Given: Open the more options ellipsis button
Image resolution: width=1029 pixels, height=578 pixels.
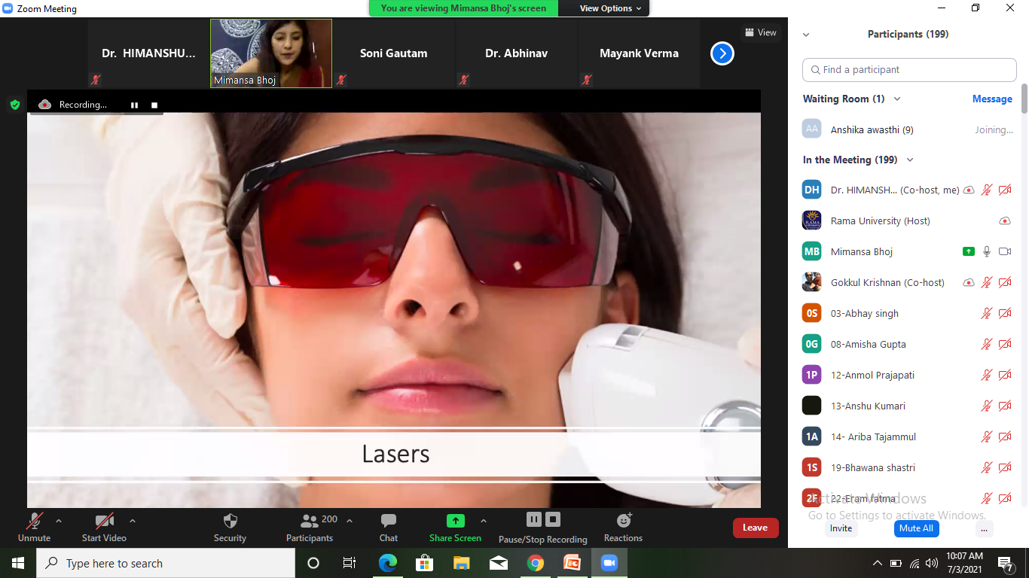Looking at the screenshot, I should coord(983,528).
